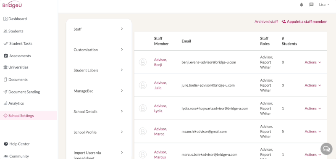336x159 pixels.
Task: Open Community link in sidebar
Action: tap(19, 156)
